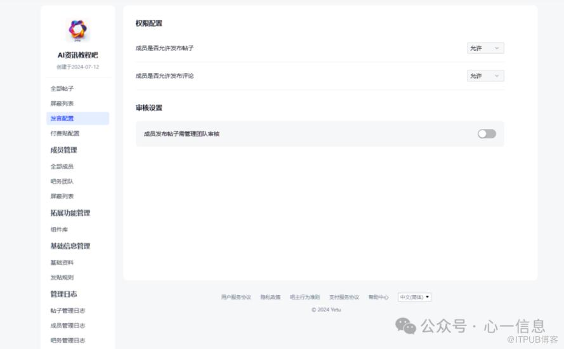Open 基础资料 settings
Screen dimensions: 564x349
pyautogui.click(x=62, y=263)
